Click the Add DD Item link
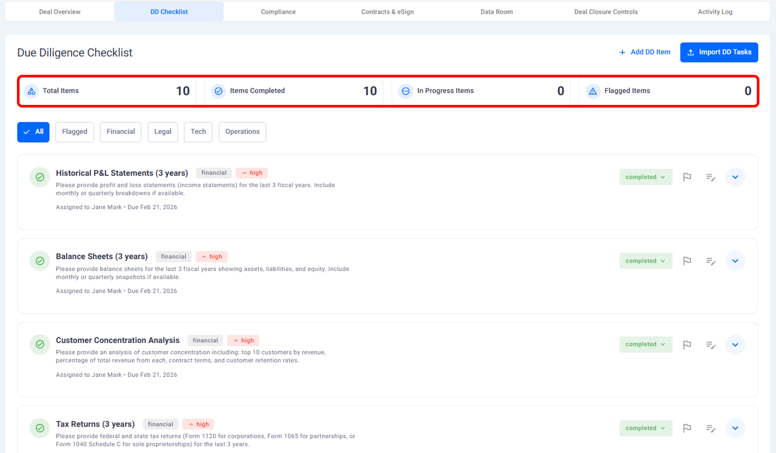This screenshot has height=453, width=776. (x=645, y=52)
